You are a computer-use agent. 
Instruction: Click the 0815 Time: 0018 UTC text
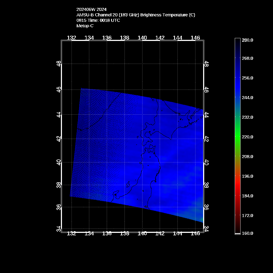[x=98, y=20]
